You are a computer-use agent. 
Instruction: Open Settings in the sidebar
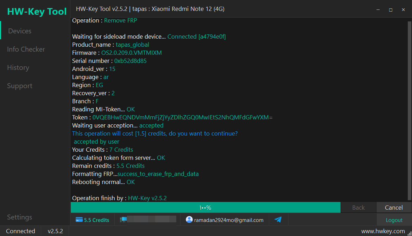(x=19, y=217)
